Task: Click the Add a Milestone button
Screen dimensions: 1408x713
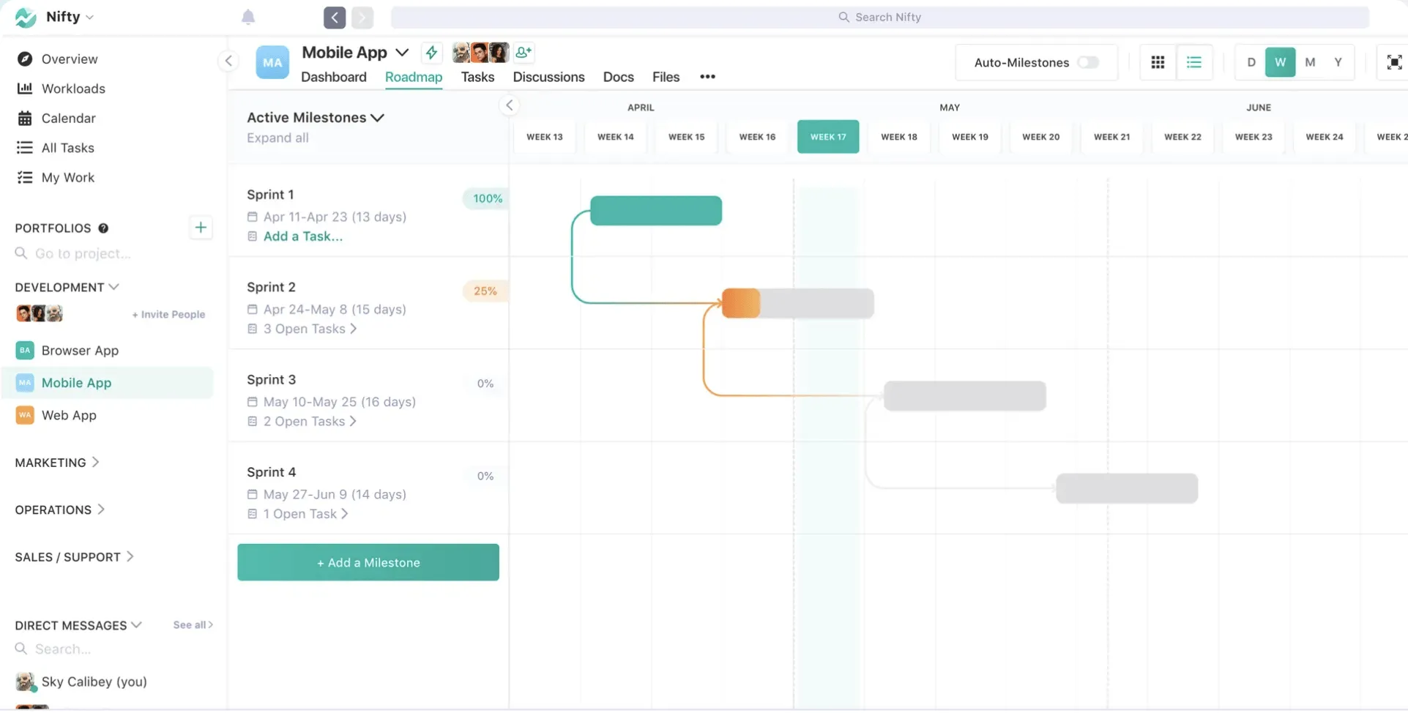Action: click(x=368, y=562)
